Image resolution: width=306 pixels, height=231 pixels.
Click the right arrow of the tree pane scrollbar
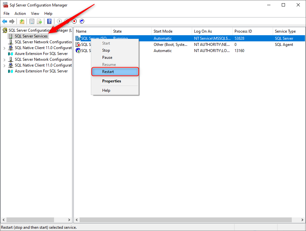click(x=69, y=220)
